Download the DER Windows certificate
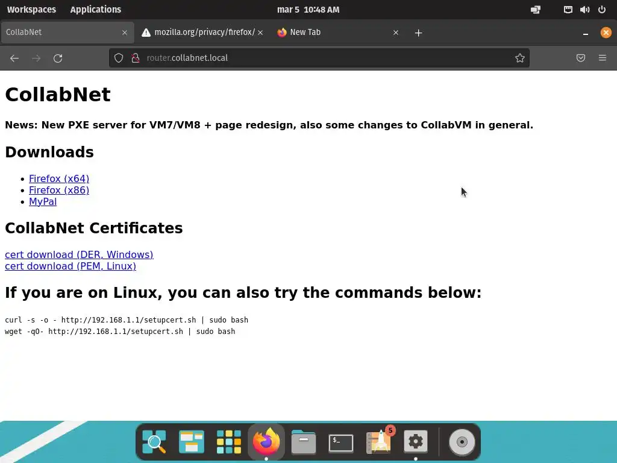 (x=79, y=255)
